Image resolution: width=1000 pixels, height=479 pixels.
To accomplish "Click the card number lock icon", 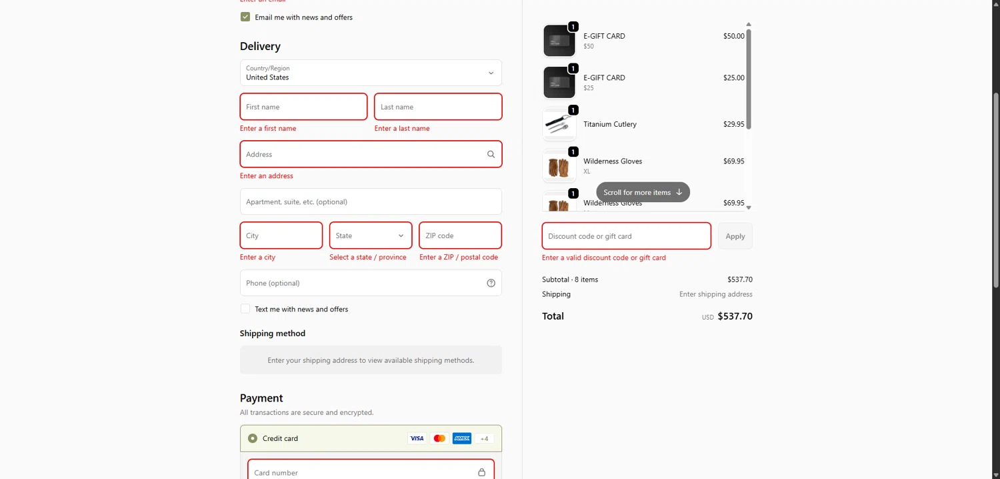I will click(481, 472).
